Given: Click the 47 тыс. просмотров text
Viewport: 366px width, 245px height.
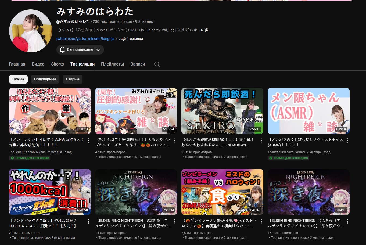Looking at the screenshot, I should 110,152.
